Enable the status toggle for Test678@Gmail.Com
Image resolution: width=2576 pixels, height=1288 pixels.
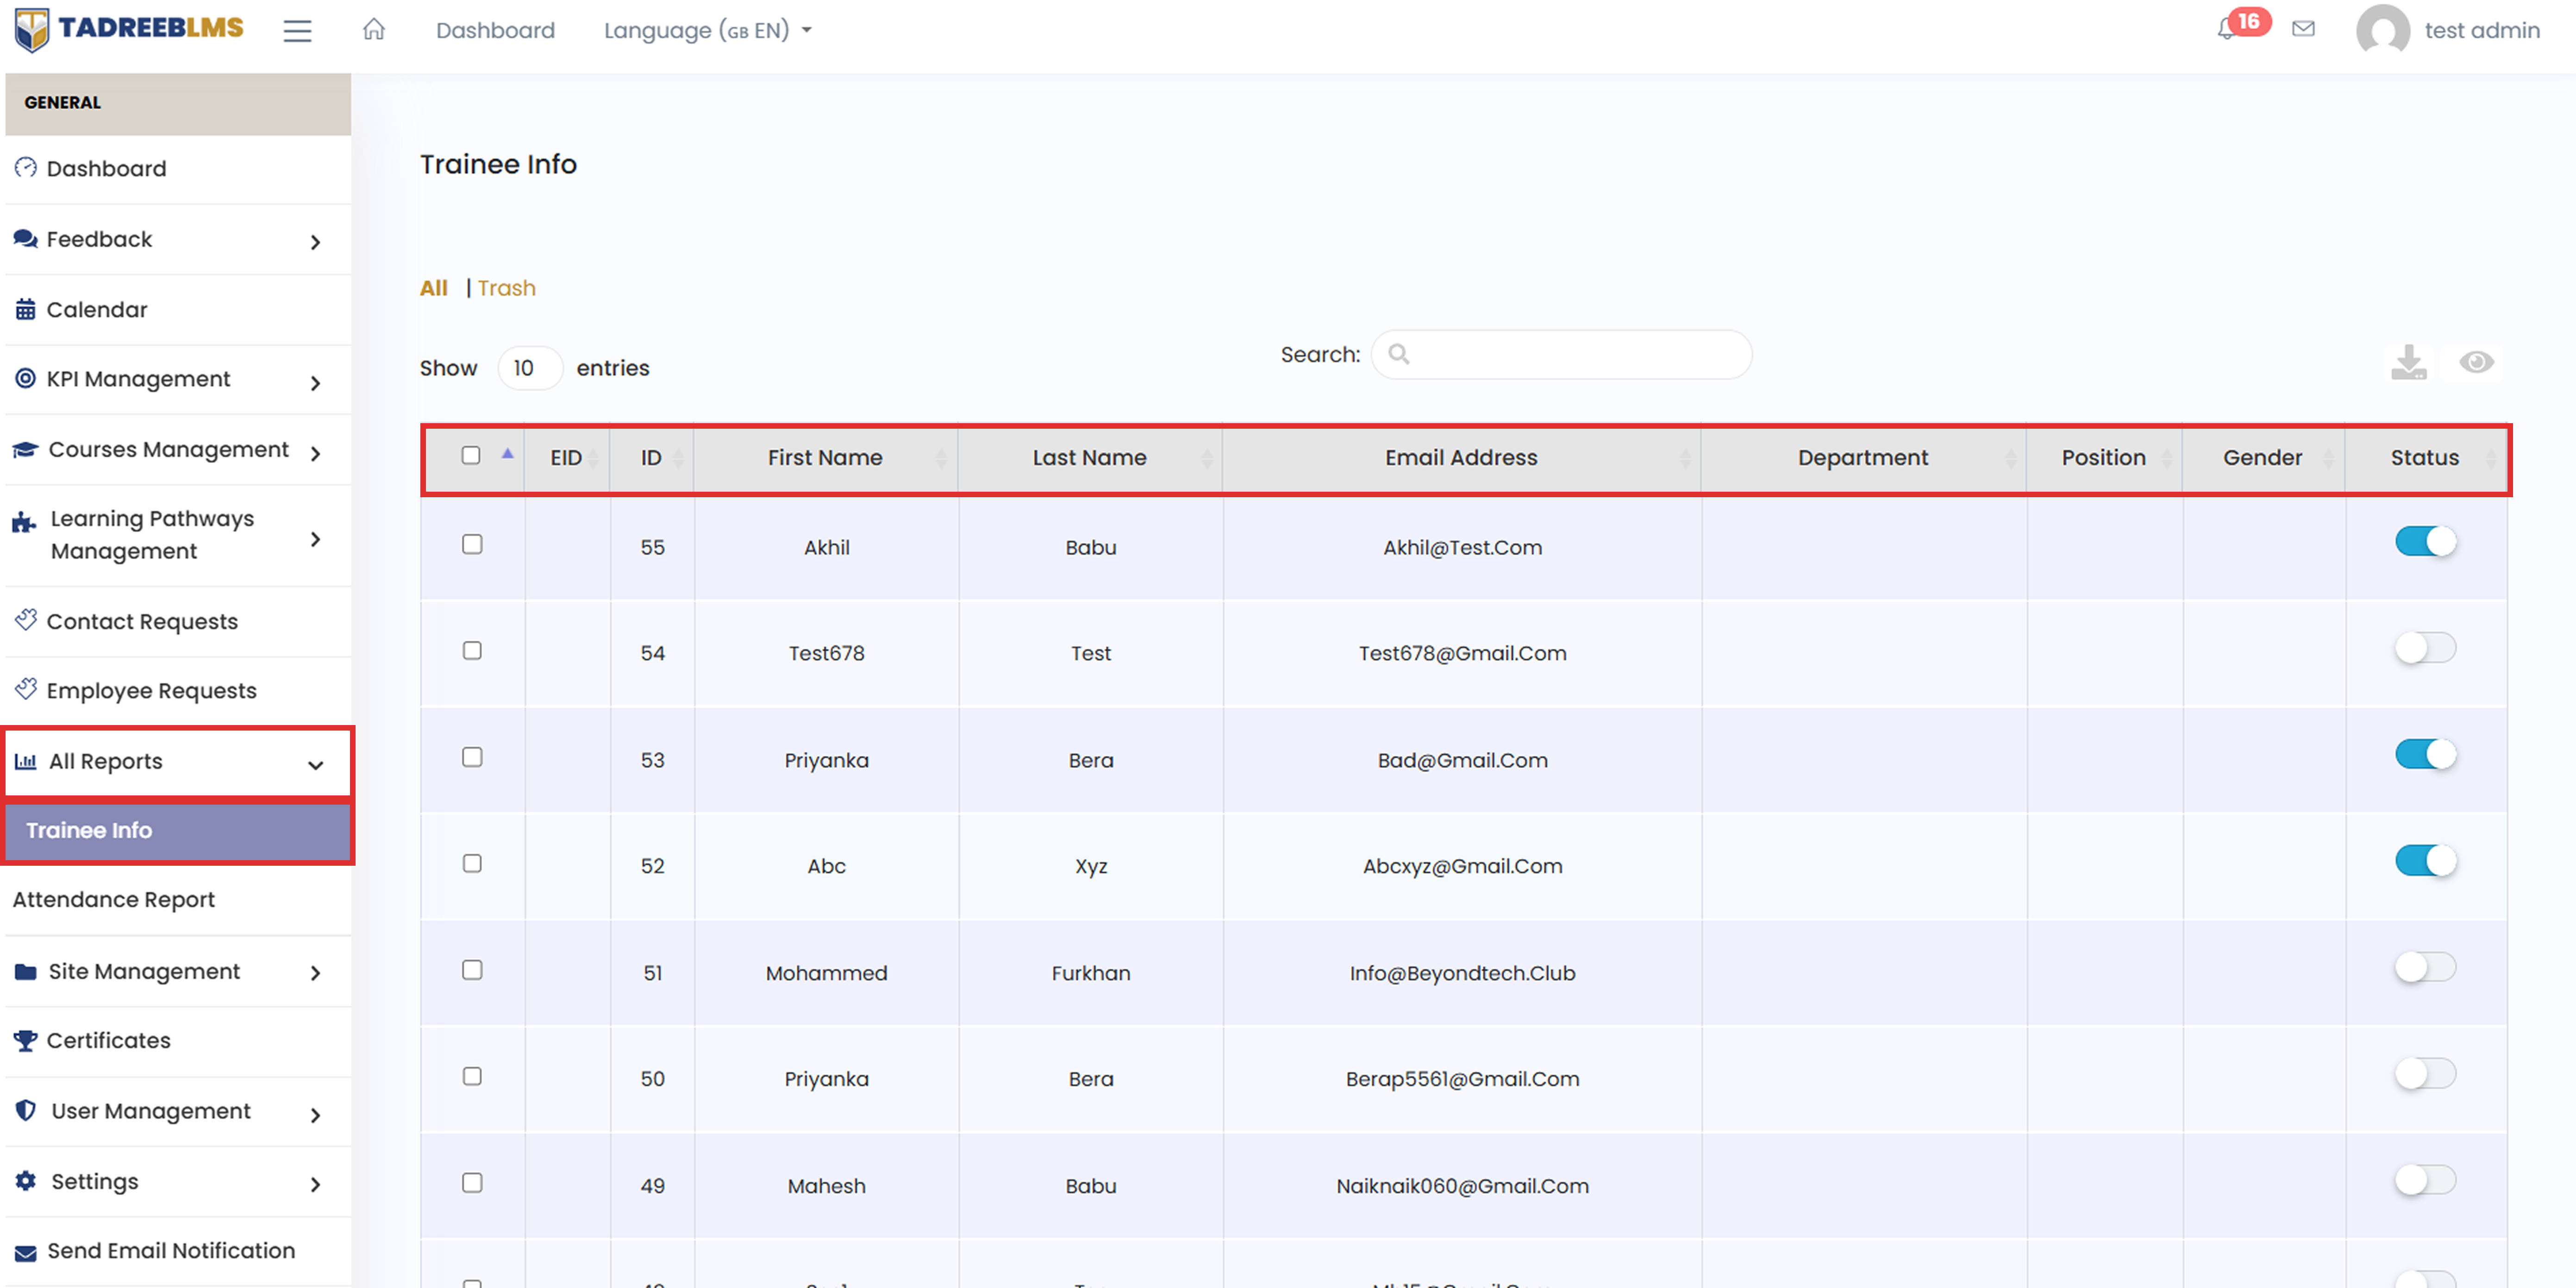(x=2425, y=648)
